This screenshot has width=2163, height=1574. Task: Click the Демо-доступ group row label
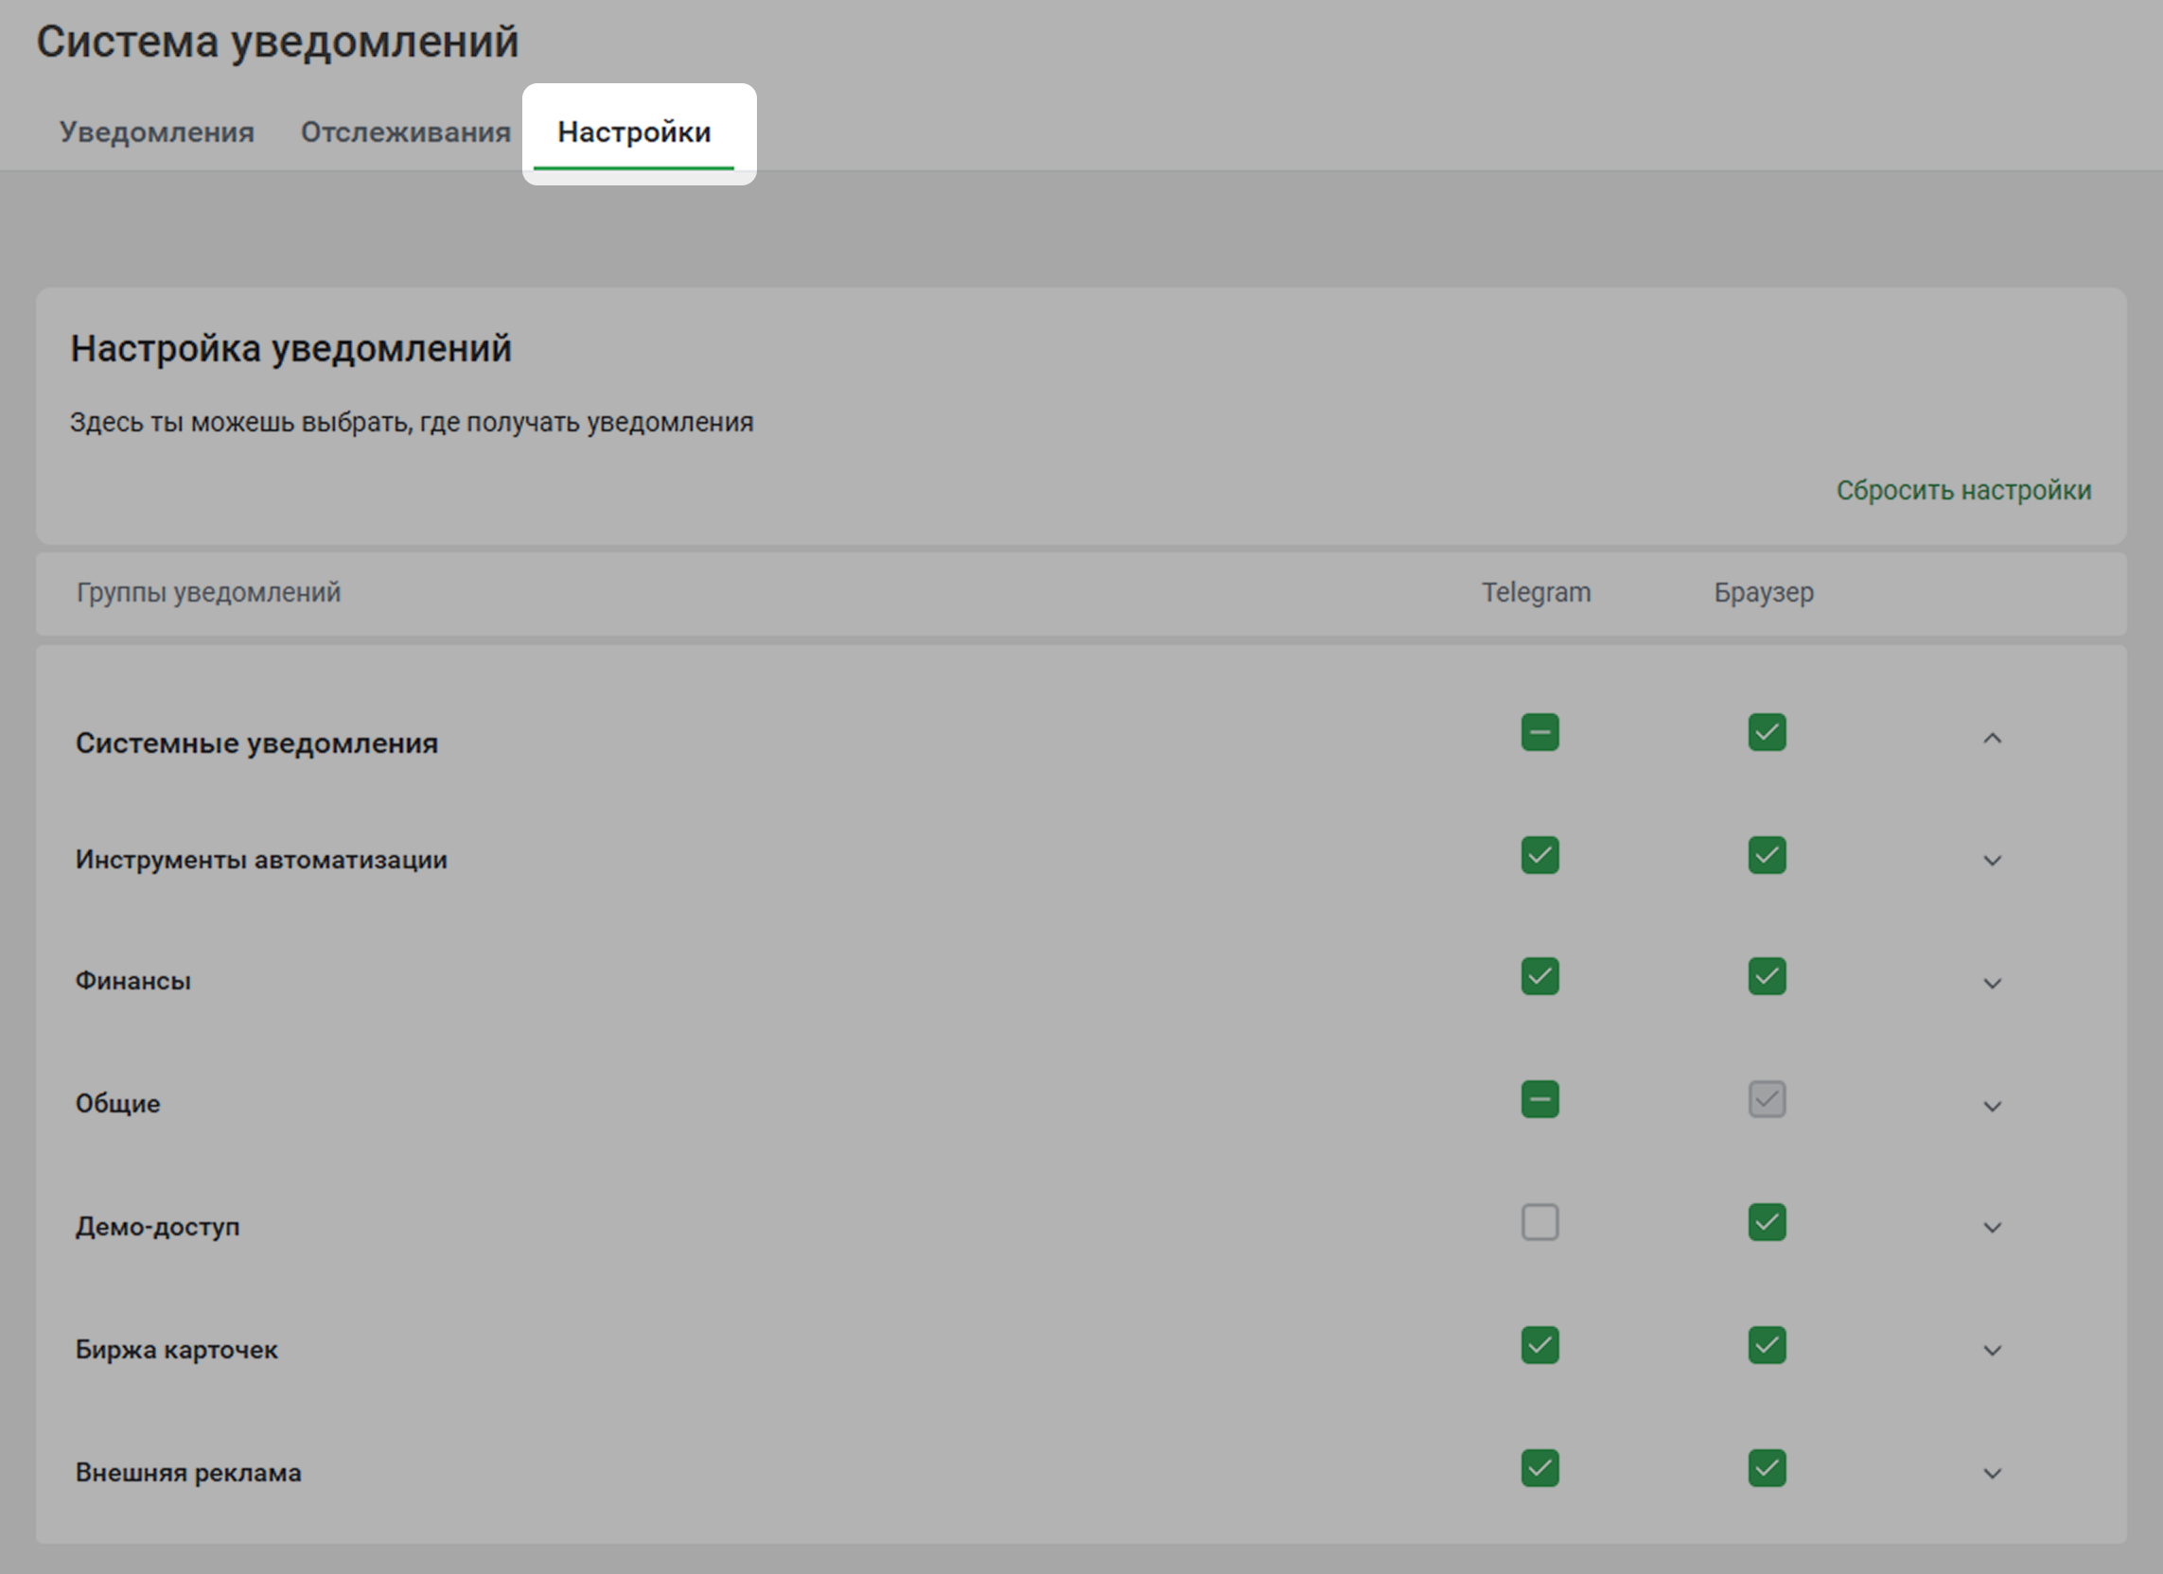[157, 1227]
